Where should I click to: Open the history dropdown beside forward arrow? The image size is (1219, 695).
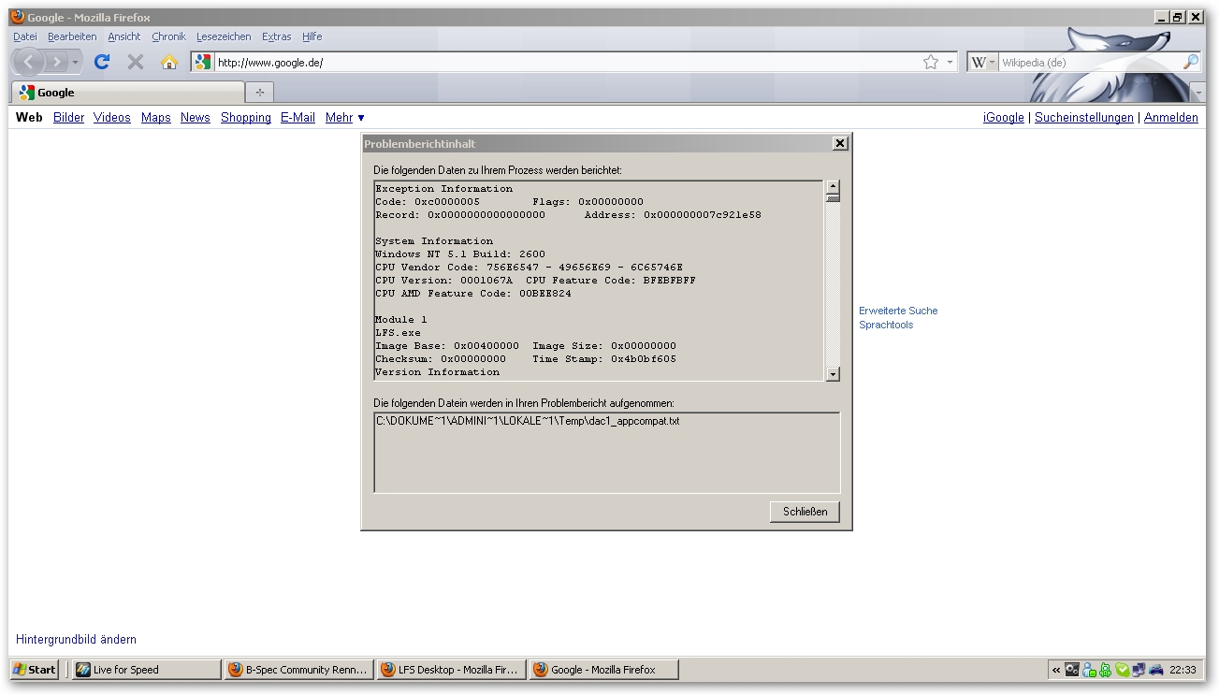(x=75, y=63)
